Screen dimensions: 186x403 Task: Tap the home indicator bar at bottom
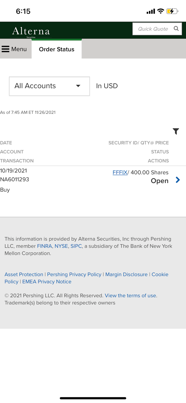93,398
